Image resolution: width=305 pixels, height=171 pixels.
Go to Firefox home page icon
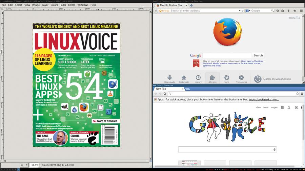coord(295,11)
